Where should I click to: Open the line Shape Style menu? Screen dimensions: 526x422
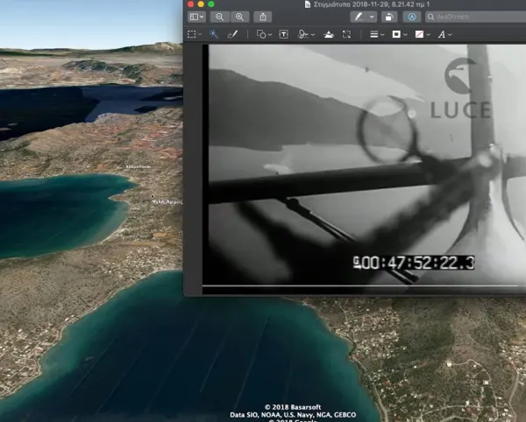point(374,34)
